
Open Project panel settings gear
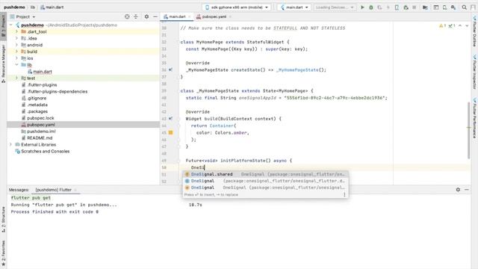pos(146,16)
